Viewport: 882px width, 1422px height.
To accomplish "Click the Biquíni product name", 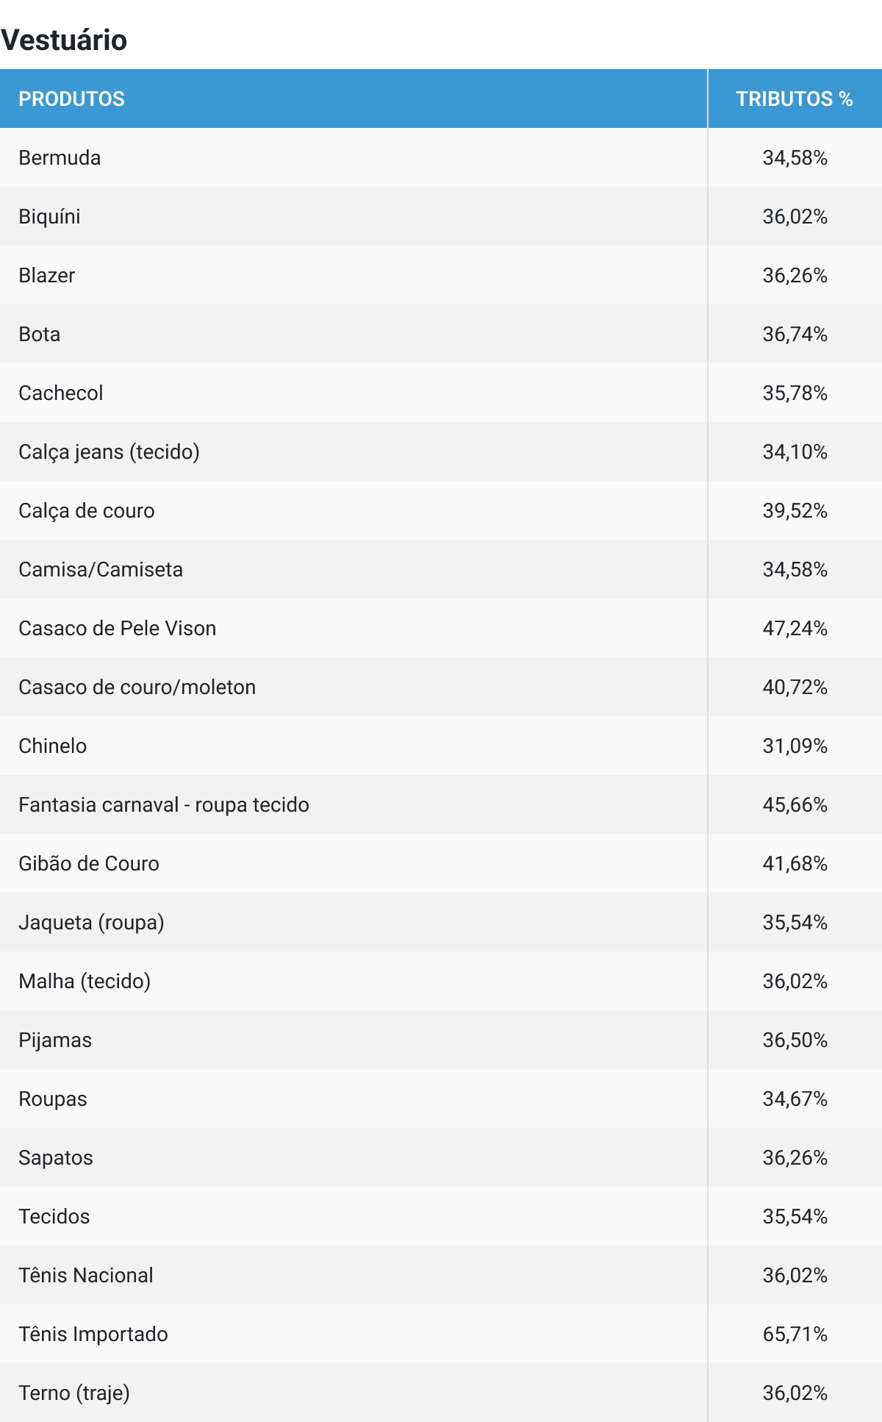I will pyautogui.click(x=49, y=217).
